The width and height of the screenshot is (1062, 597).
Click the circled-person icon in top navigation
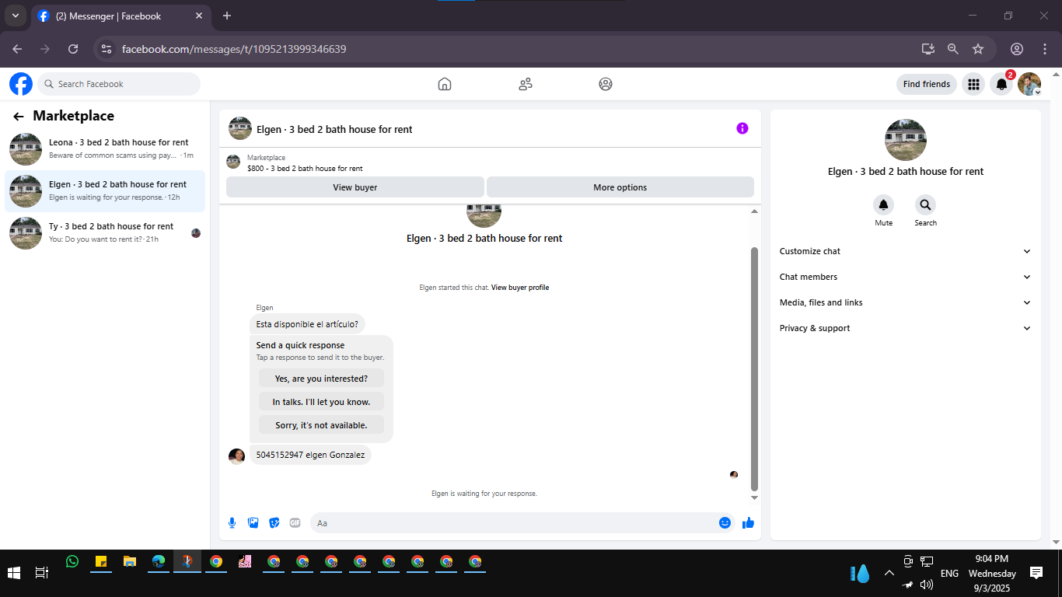click(606, 84)
